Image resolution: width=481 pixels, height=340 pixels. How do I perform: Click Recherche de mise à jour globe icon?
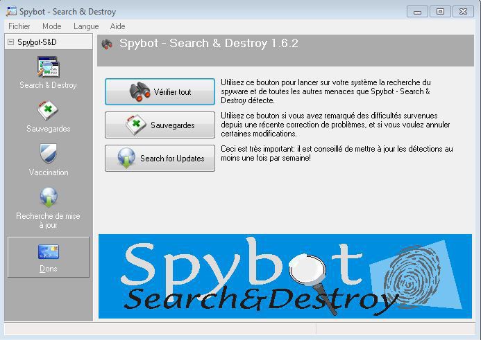point(48,197)
